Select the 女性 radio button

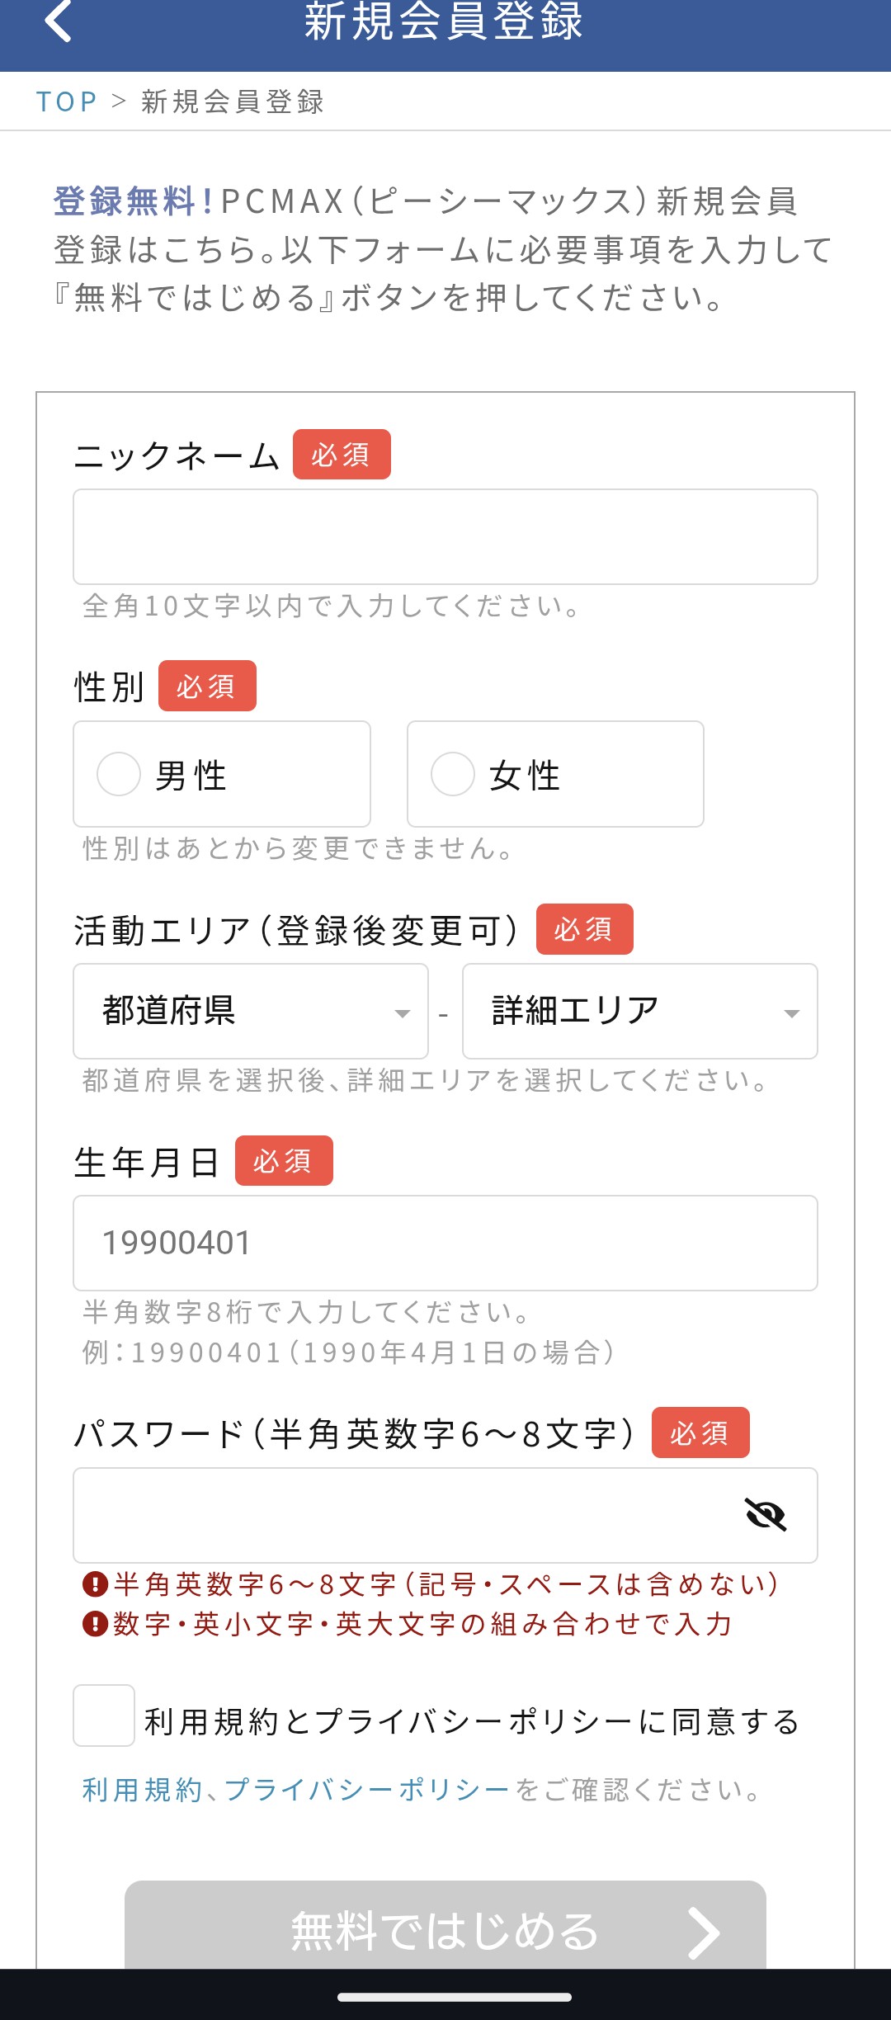pos(453,774)
